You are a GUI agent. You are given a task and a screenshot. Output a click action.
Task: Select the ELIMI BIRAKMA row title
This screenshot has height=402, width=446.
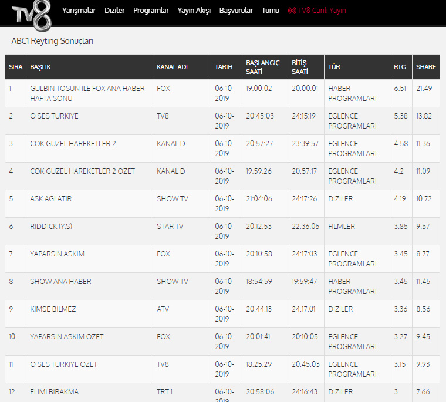[54, 392]
